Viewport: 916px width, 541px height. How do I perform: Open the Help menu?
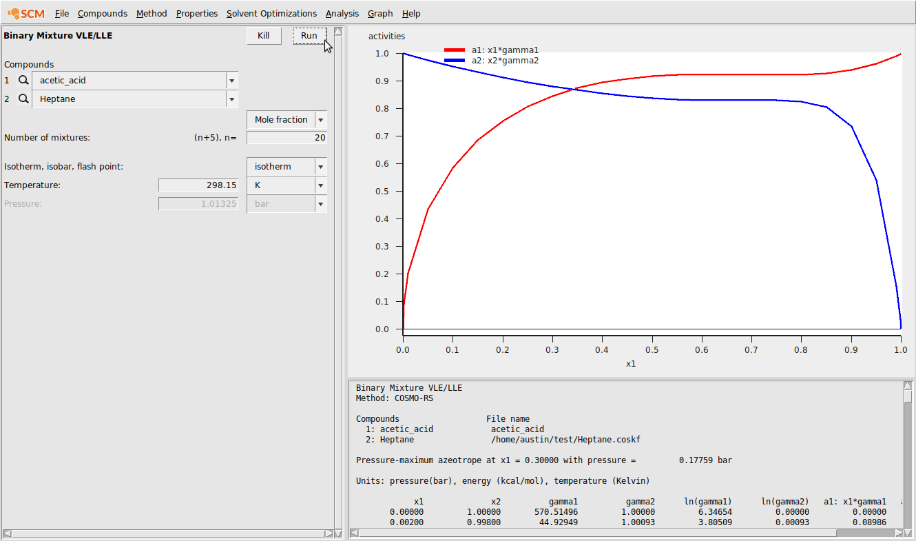pos(411,13)
